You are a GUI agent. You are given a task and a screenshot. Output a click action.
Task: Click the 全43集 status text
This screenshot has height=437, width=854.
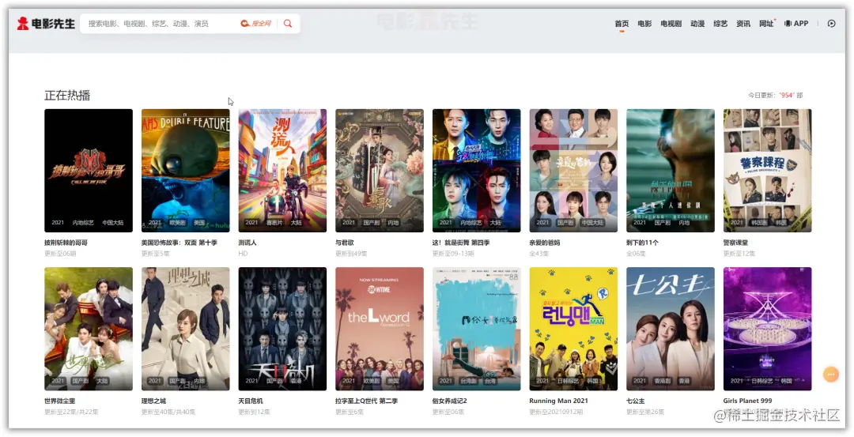539,254
